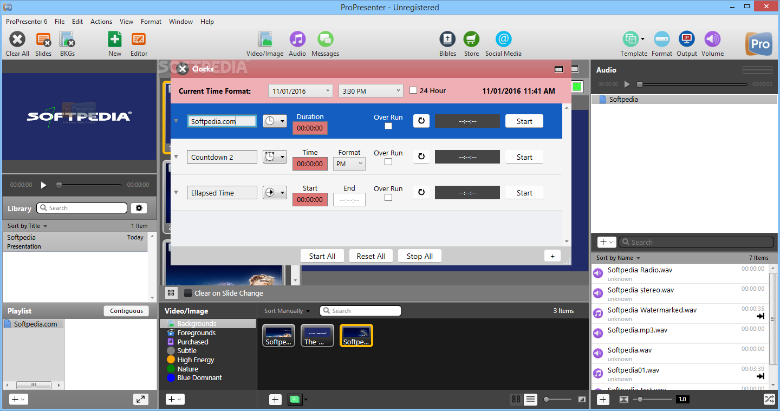This screenshot has width=780, height=411.
Task: Open the Store toolbar icon
Action: click(x=471, y=40)
